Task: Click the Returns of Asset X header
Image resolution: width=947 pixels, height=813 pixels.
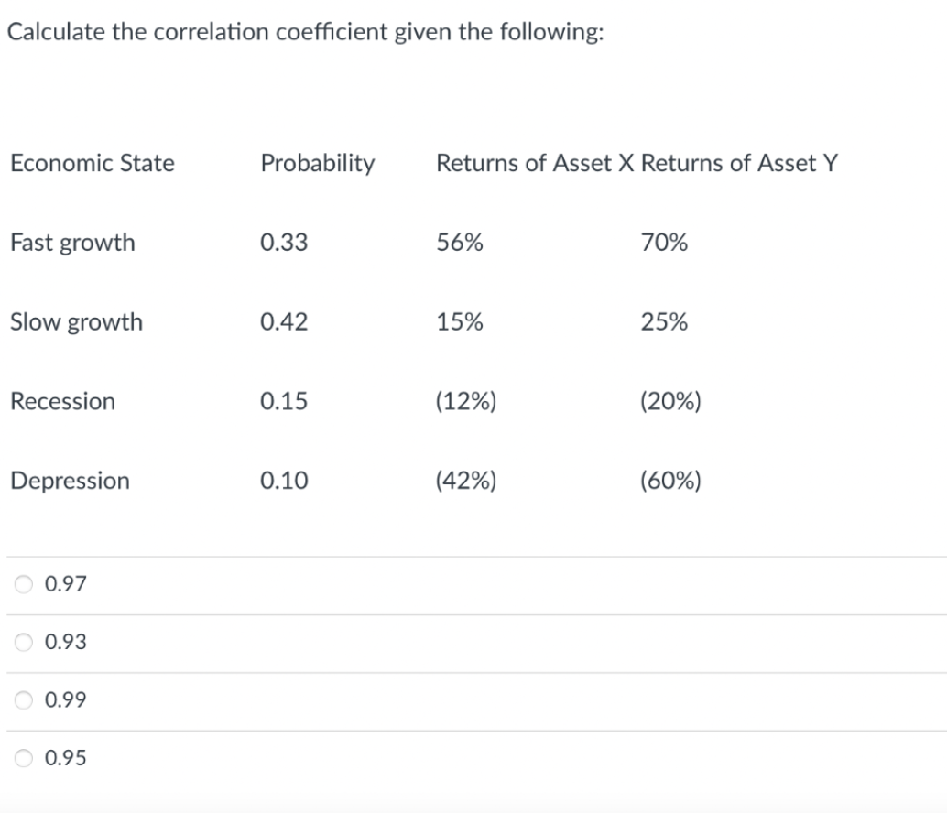Action: [536, 164]
